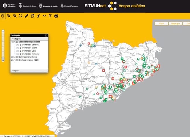Image resolution: width=190 pixels, height=137 pixels.
Task: Uncheck Deteccions Vespa asiàtica group
Action: click(14, 42)
